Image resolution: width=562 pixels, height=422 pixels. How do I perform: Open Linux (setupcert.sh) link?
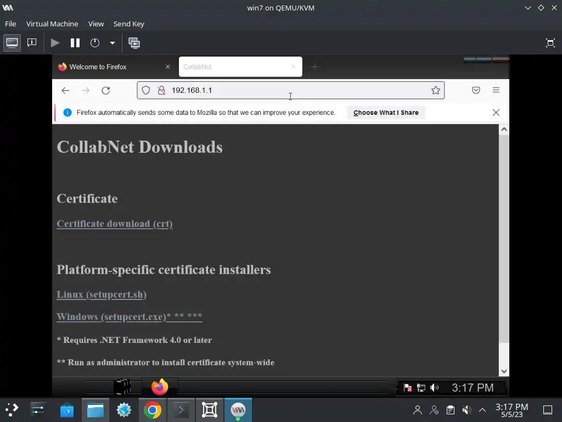click(x=102, y=295)
